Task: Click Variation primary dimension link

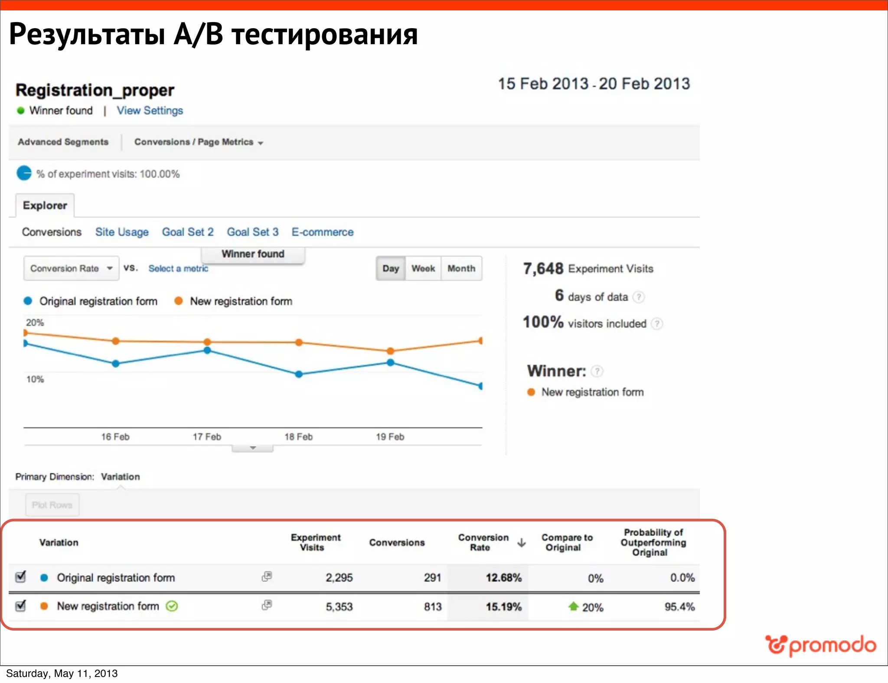Action: [x=121, y=477]
